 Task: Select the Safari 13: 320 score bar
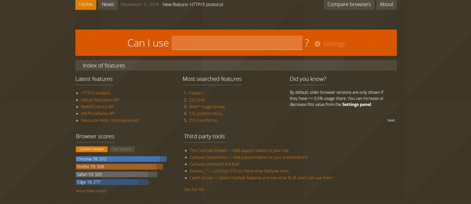point(117,174)
